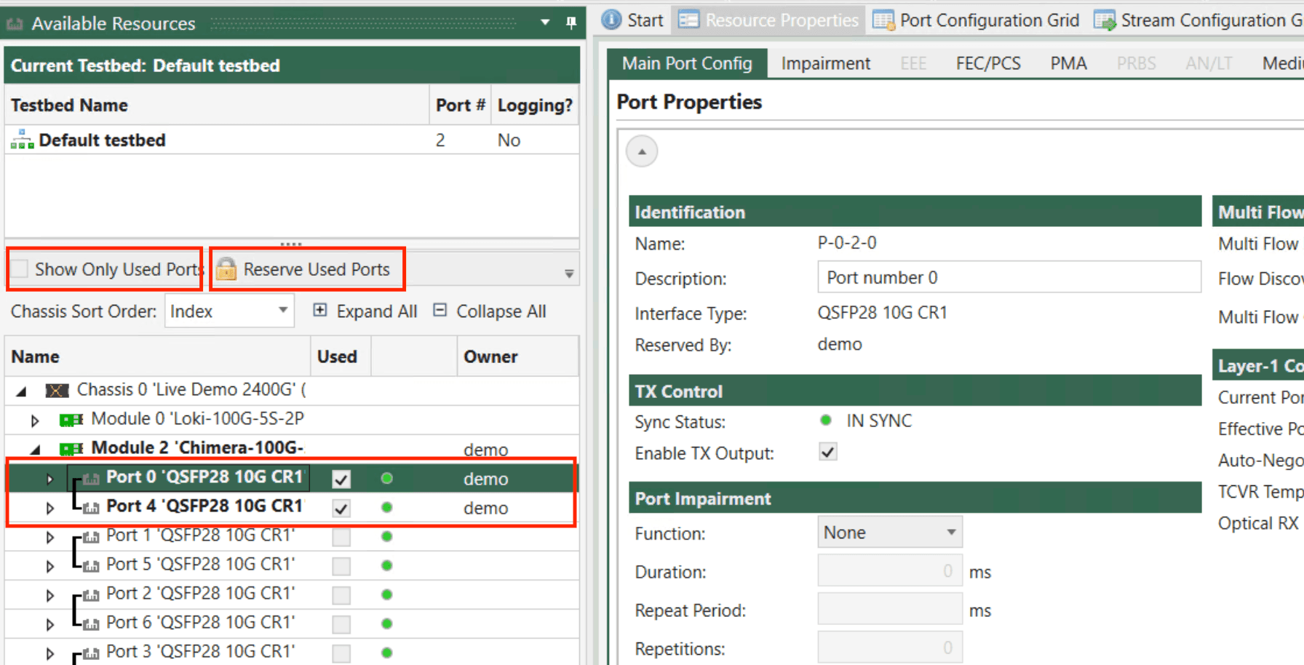The image size is (1304, 665).
Task: Collapse Port Properties with round arrow button
Action: point(642,152)
